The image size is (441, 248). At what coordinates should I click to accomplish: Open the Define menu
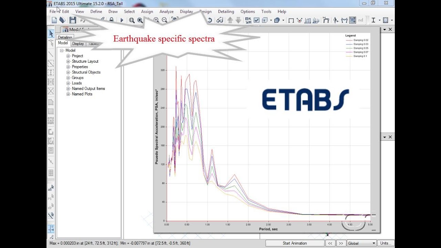tap(96, 11)
